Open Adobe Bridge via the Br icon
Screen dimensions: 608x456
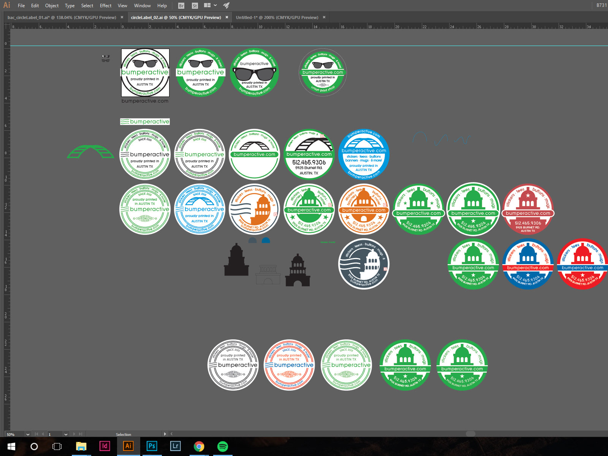click(x=181, y=6)
